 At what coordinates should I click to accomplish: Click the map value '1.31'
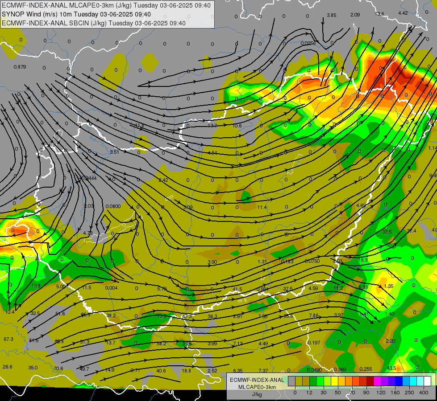click(262, 262)
